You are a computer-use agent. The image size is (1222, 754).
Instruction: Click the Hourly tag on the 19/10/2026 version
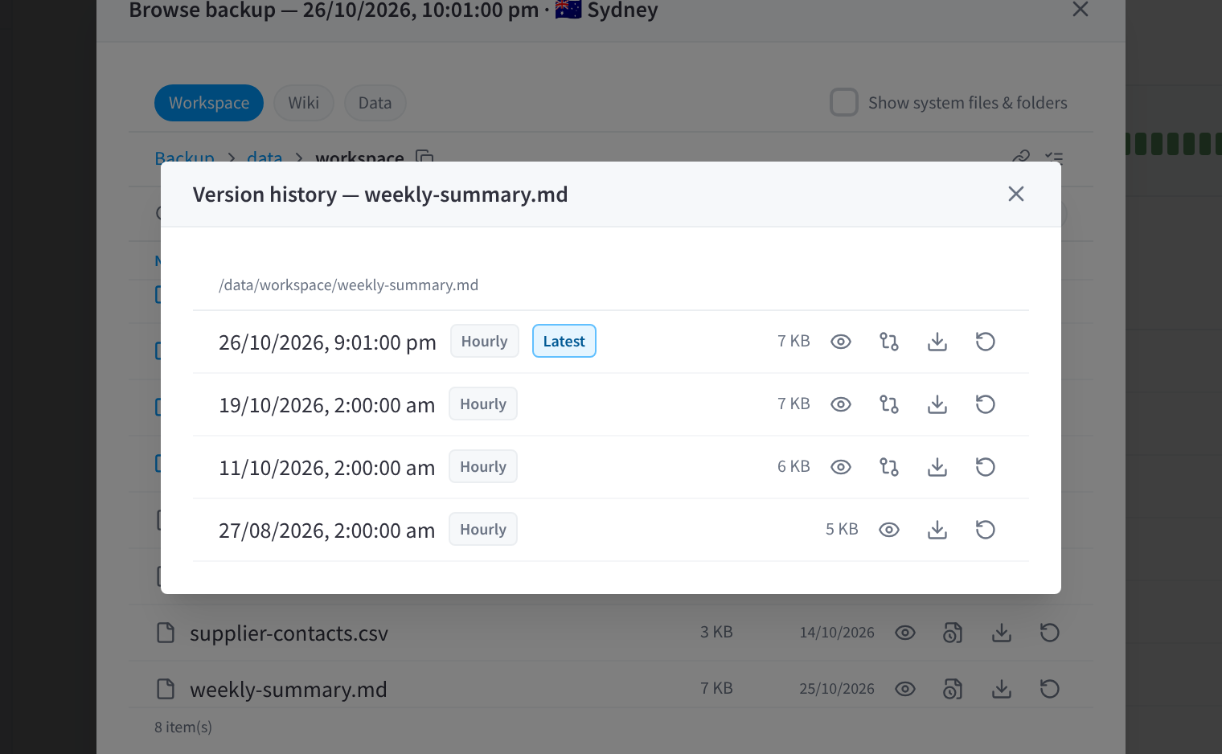coord(483,404)
